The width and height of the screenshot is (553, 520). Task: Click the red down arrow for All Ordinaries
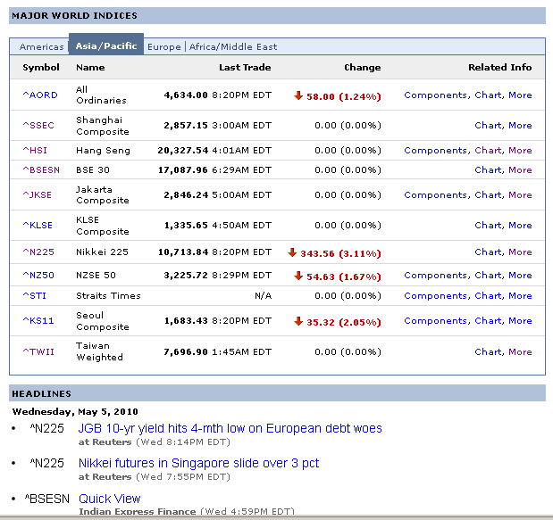click(298, 95)
